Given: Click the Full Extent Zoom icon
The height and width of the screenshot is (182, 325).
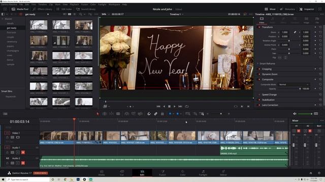Looking at the screenshot, I should click(x=187, y=114).
